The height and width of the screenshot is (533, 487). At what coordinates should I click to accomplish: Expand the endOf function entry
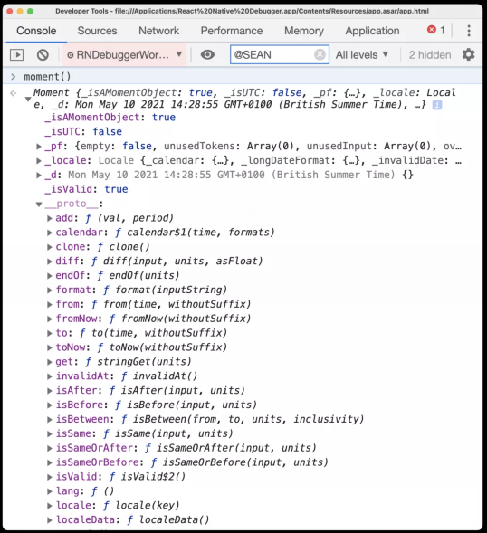coord(50,276)
